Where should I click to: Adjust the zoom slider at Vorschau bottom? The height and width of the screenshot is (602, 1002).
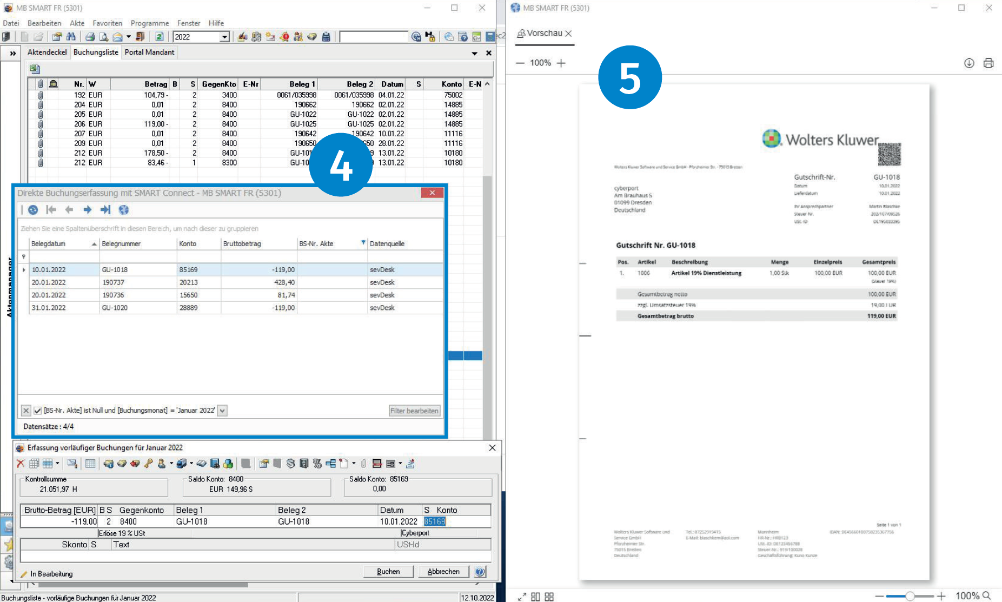911,596
